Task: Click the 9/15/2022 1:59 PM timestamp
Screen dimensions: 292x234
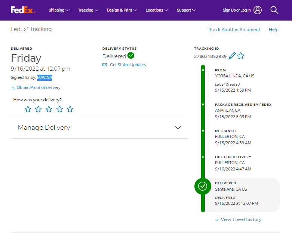Action: pos(233,90)
